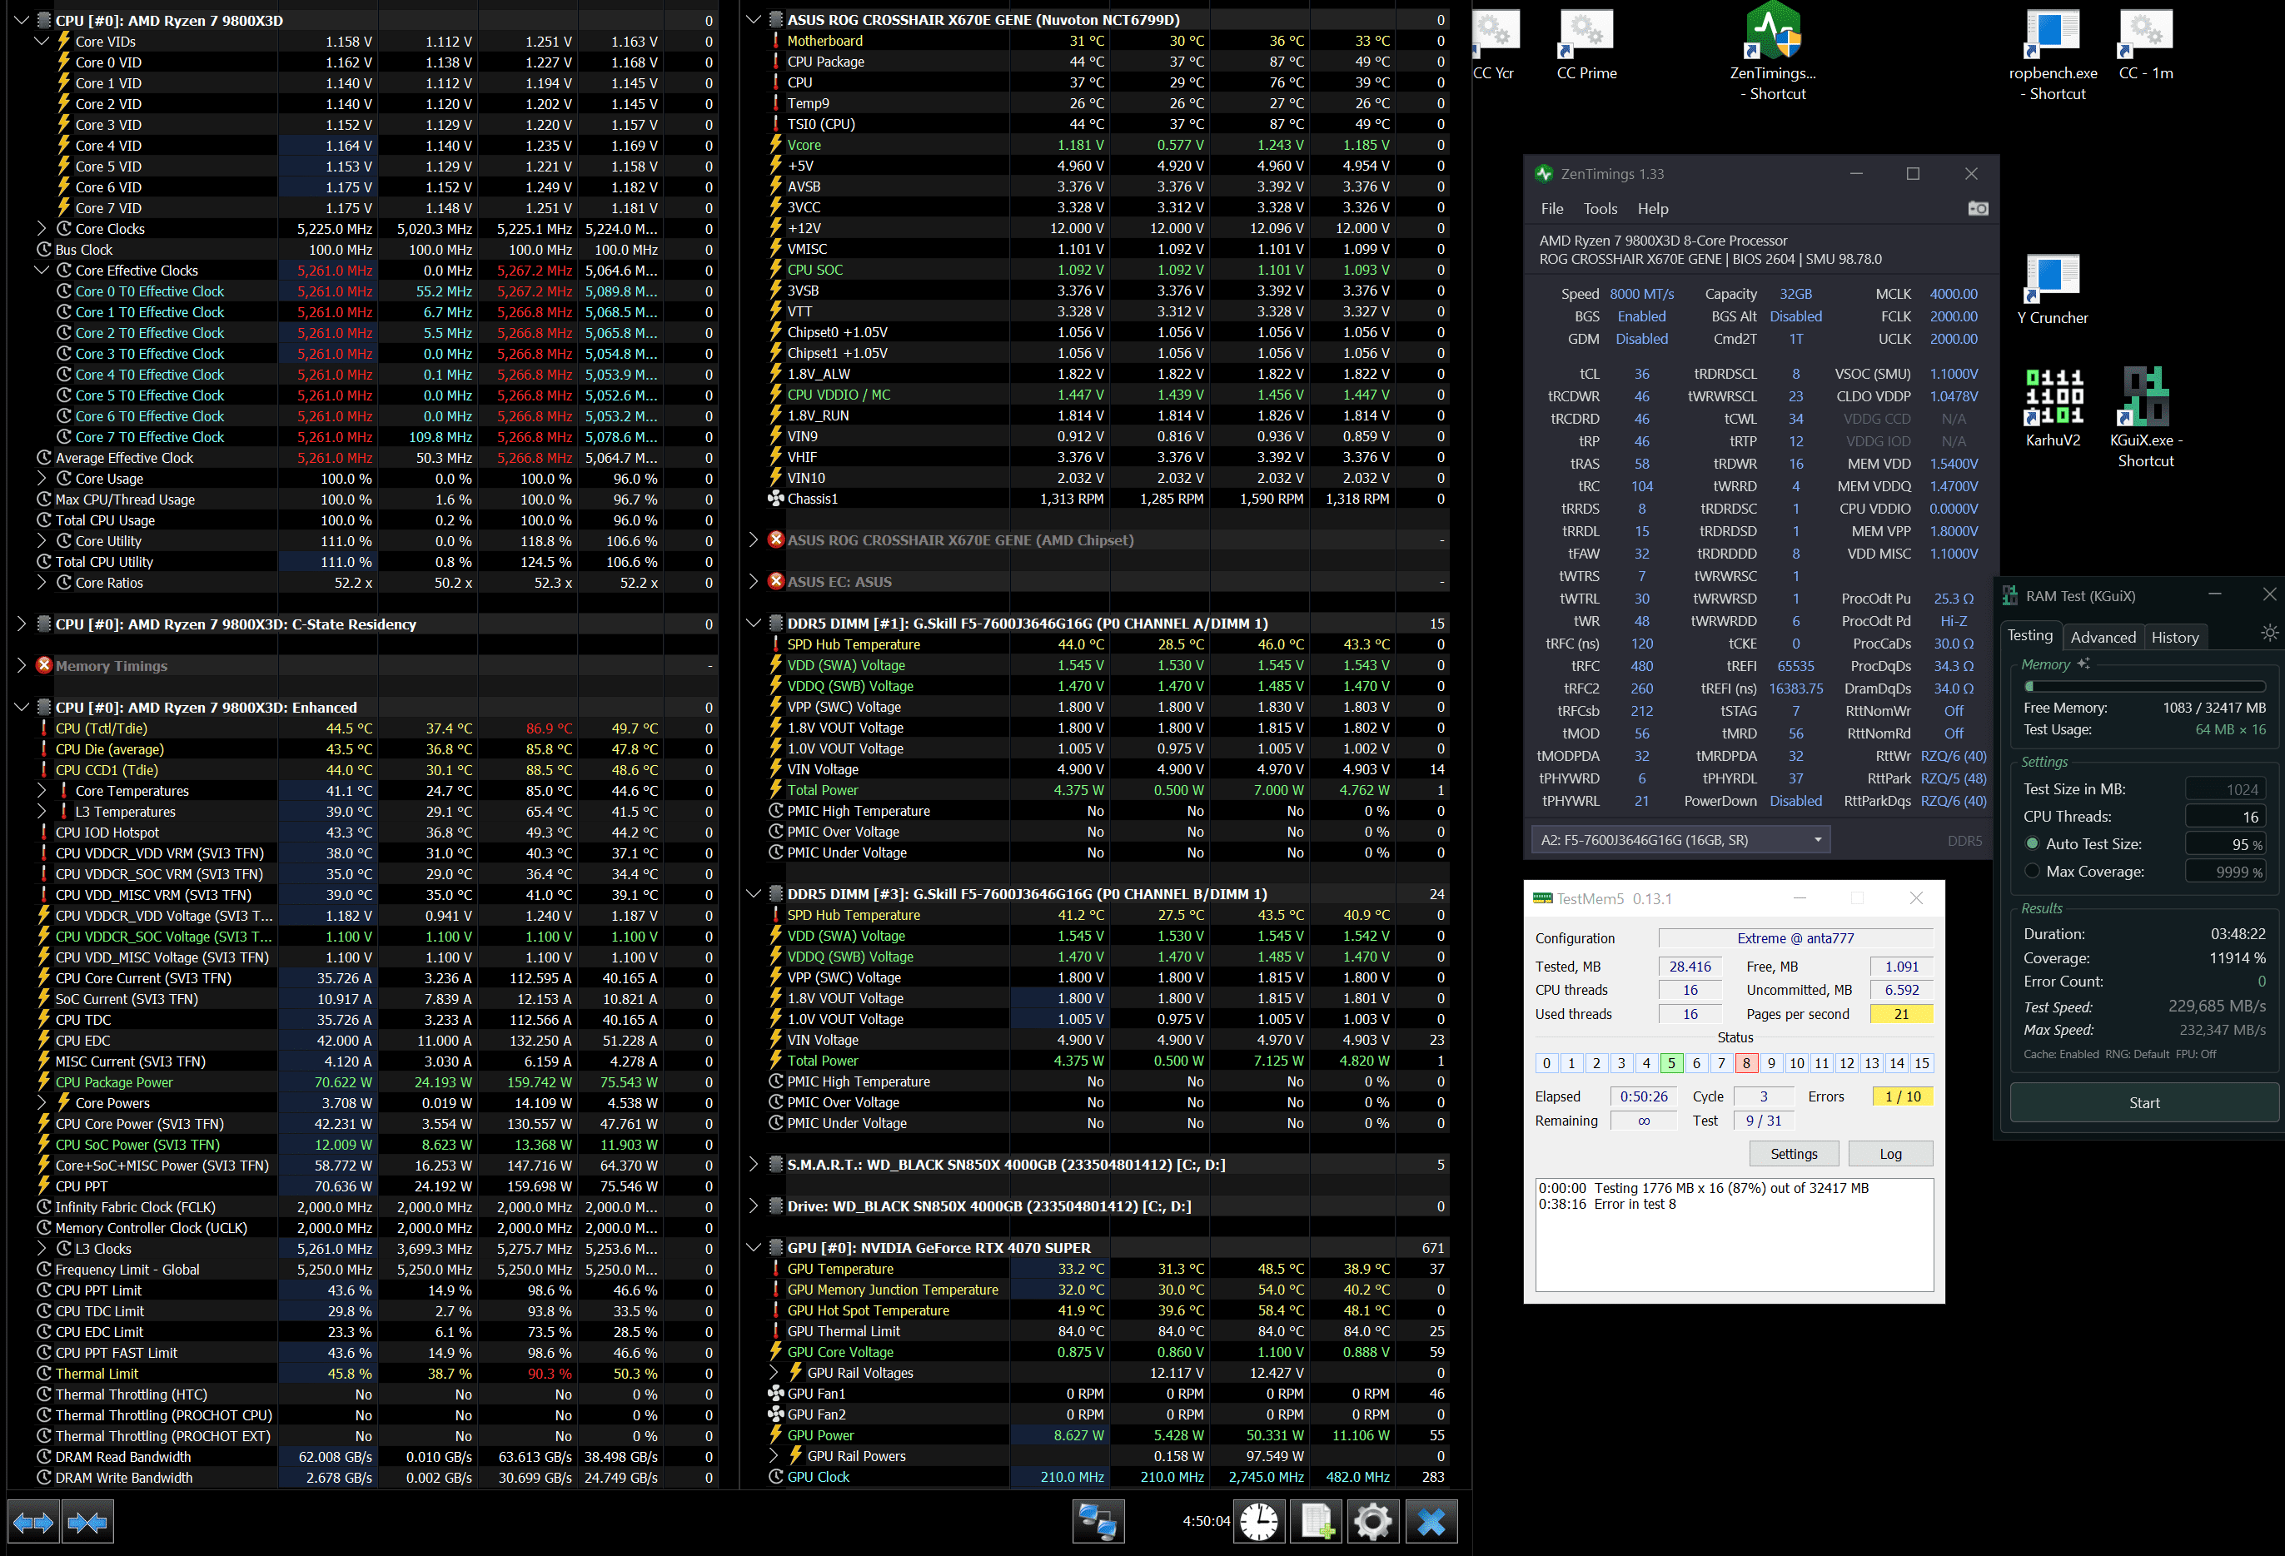This screenshot has width=2285, height=1556.
Task: Open the A2 DIMM module dropdown
Action: coord(1680,839)
